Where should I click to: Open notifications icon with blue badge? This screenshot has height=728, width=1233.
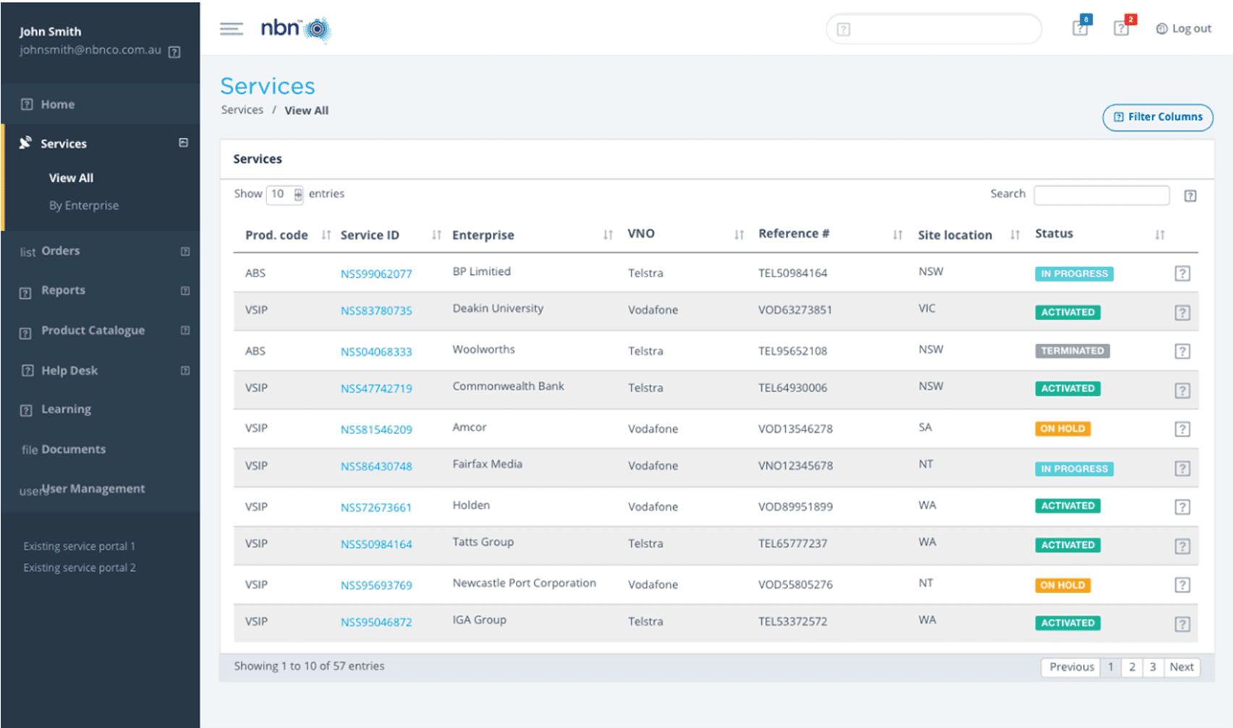pyautogui.click(x=1081, y=27)
